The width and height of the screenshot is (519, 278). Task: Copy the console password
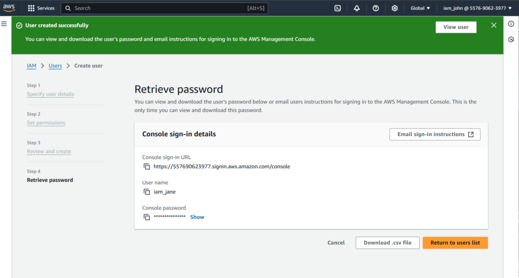point(146,217)
